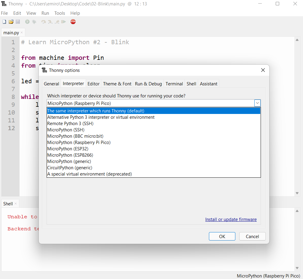
Task: Click the interpreter label in status bar
Action: pos(268,276)
